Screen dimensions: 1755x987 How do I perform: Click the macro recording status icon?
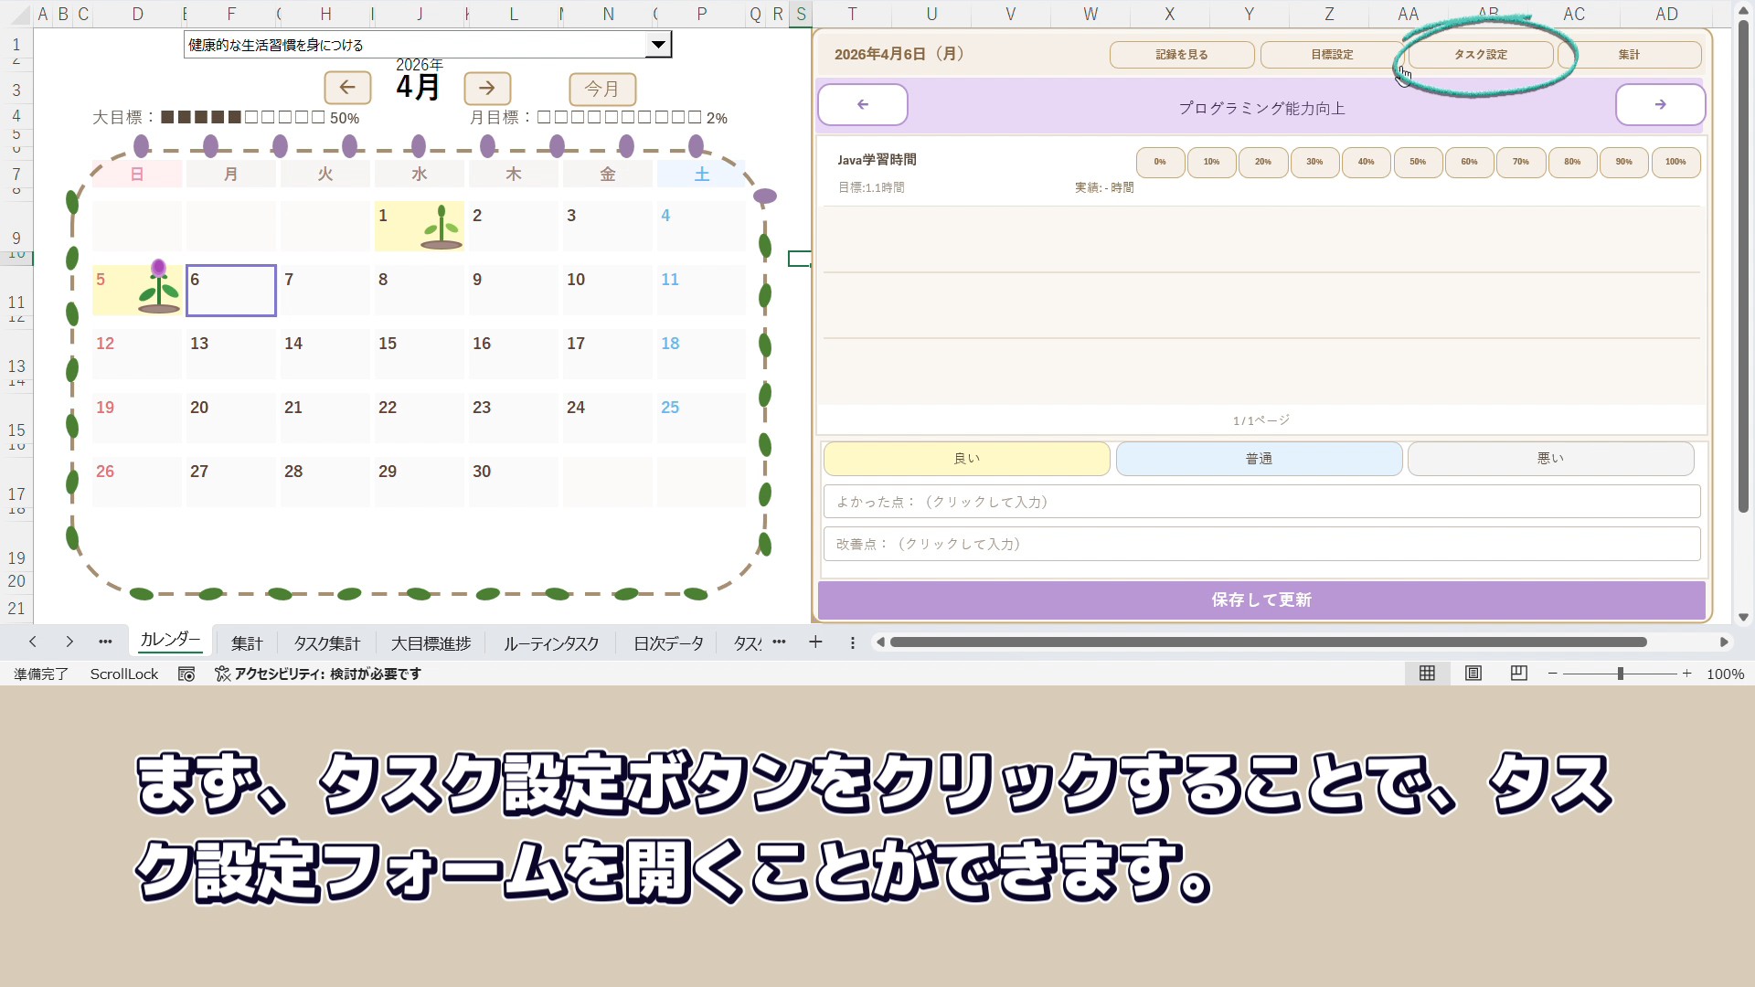[x=186, y=674]
